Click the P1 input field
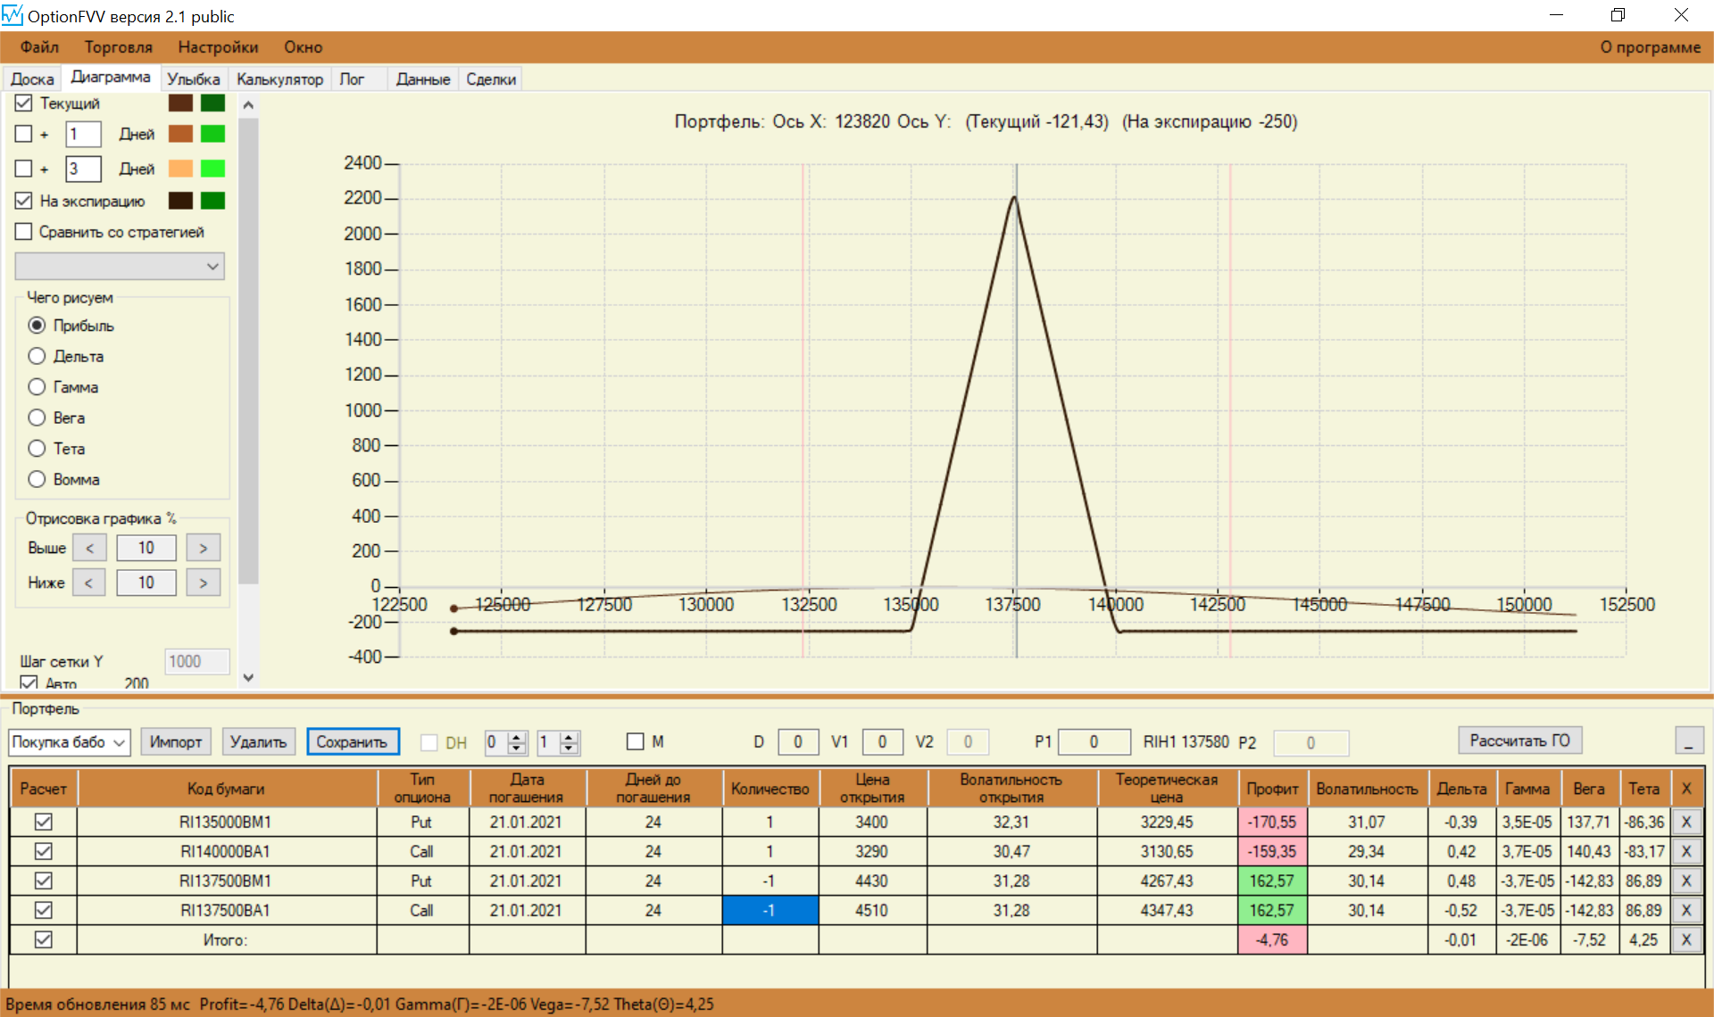Image resolution: width=1714 pixels, height=1017 pixels. 1093,742
